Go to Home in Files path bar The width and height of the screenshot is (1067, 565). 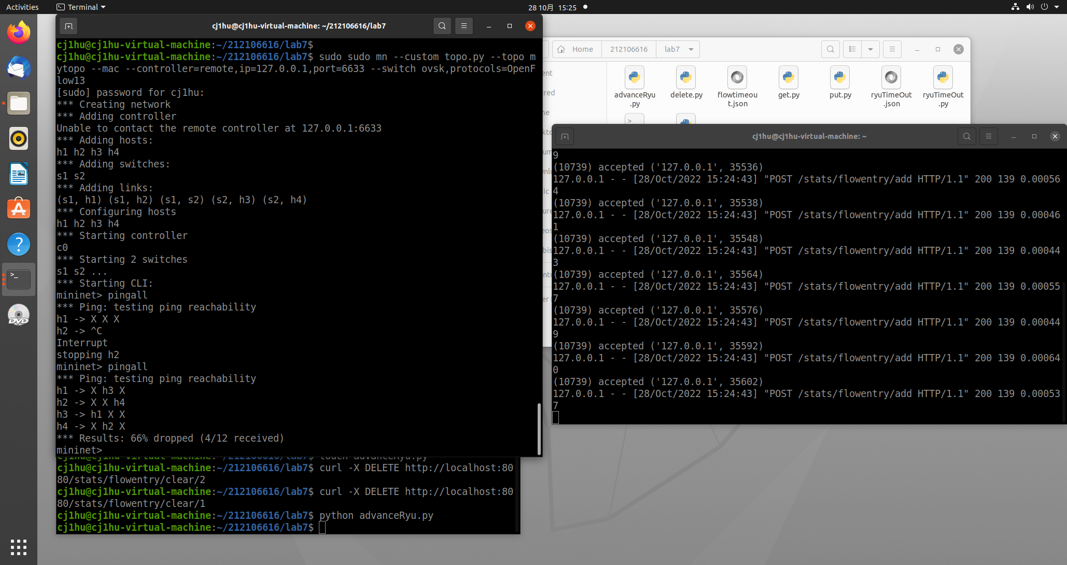577,49
